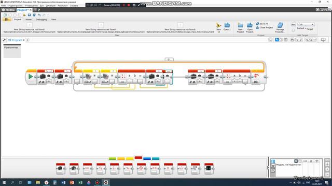This screenshot has height=186, width=332.
Task: Click the loop name field 01
Action: [x=169, y=60]
